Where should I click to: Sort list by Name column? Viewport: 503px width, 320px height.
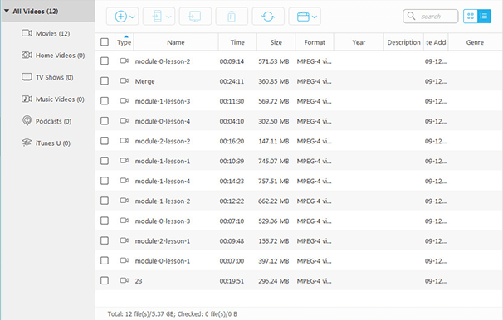[x=176, y=42]
